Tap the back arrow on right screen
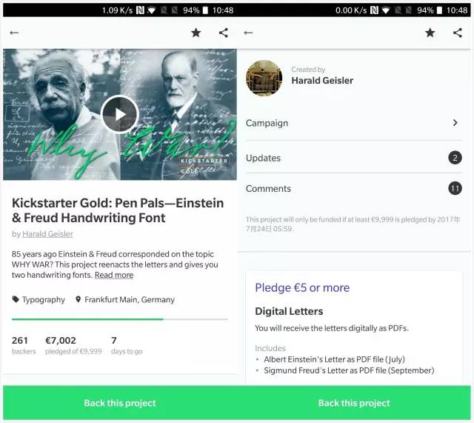This screenshot has height=423, width=474. pyautogui.click(x=248, y=33)
